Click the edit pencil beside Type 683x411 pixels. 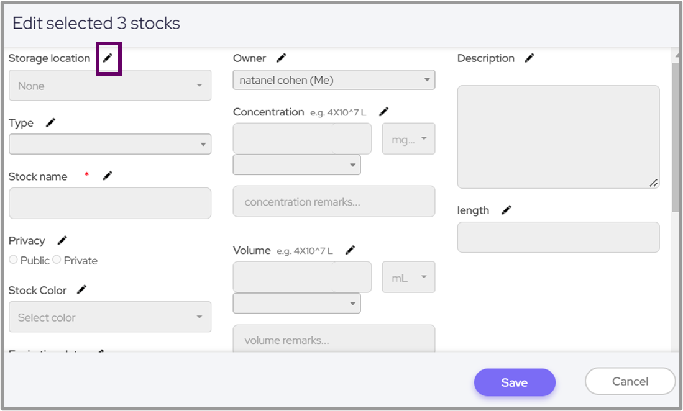pos(50,123)
